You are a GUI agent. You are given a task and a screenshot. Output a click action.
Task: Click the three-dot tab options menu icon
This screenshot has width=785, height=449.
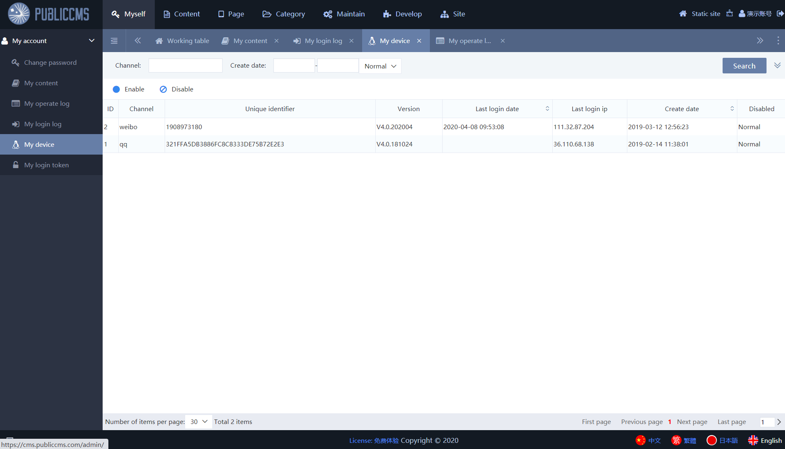point(778,41)
